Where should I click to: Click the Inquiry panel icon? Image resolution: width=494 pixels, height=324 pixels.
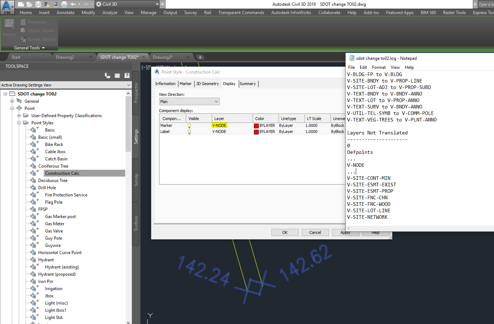(9, 25)
